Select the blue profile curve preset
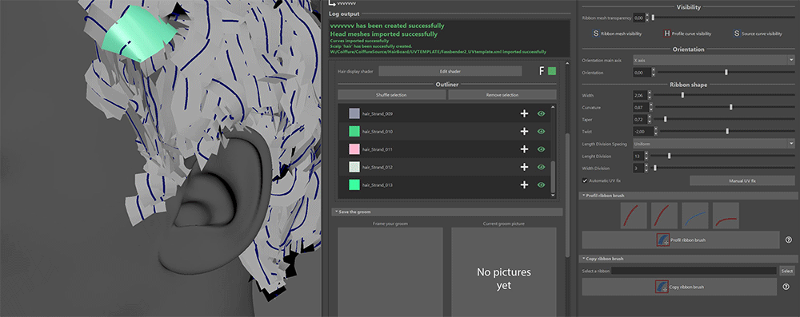 (x=695, y=216)
